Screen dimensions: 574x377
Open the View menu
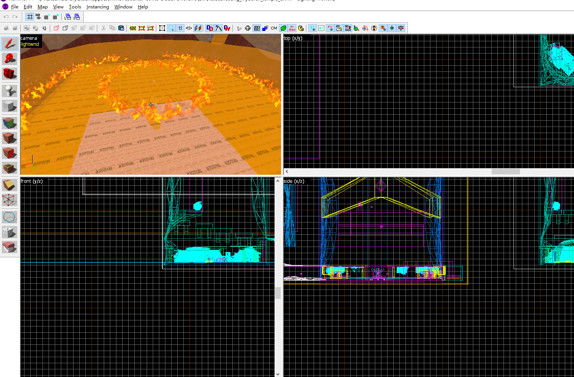(x=58, y=6)
